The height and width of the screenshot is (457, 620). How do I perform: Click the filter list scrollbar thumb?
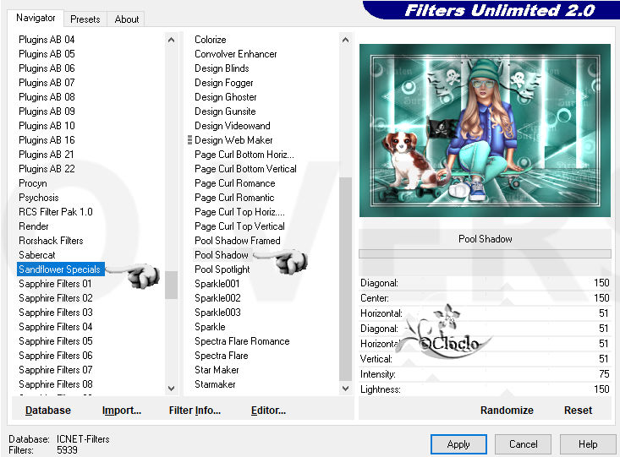coord(345,279)
